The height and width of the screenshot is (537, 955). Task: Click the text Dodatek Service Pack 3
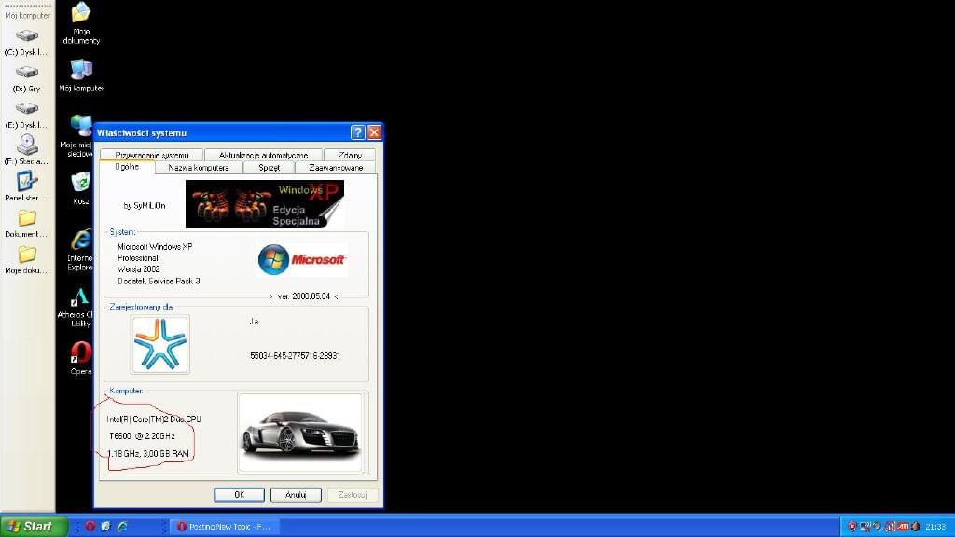pos(159,281)
